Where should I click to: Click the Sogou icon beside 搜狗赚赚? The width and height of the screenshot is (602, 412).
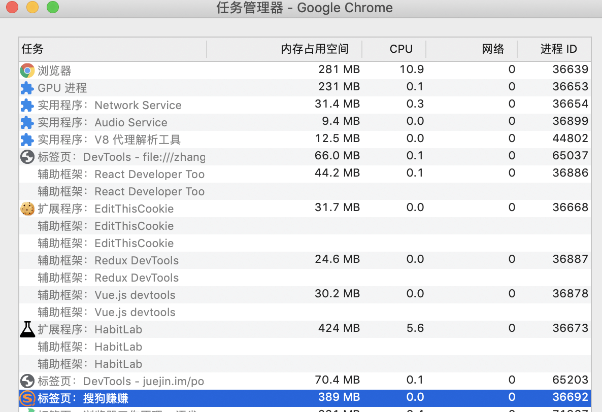tap(27, 398)
